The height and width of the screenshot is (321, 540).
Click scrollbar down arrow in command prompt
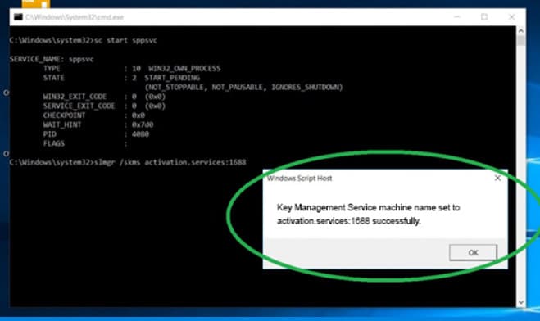click(x=520, y=302)
